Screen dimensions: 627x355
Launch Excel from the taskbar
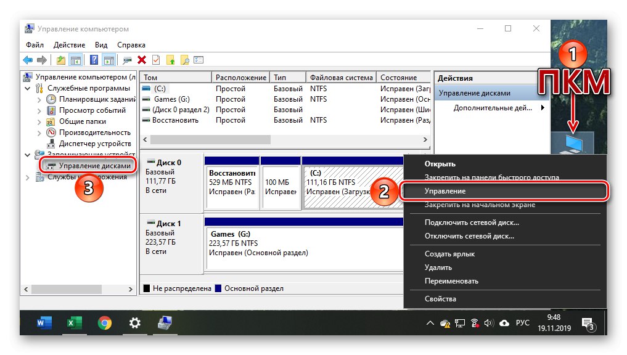pos(73,322)
